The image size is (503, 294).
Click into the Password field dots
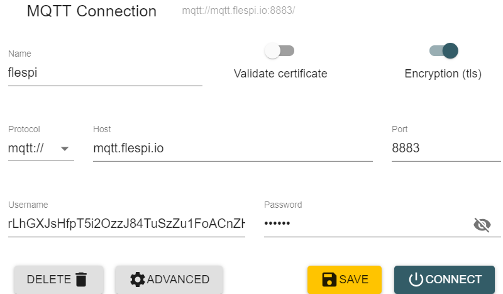365,224
